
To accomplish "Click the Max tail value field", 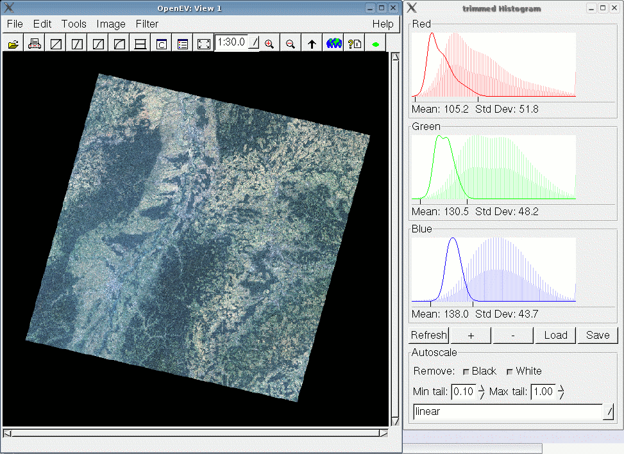I will [x=543, y=392].
